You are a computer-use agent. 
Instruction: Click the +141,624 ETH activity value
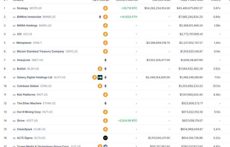click(128, 17)
